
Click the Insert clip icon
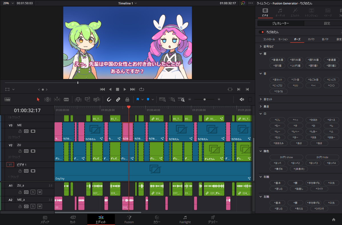78,99
